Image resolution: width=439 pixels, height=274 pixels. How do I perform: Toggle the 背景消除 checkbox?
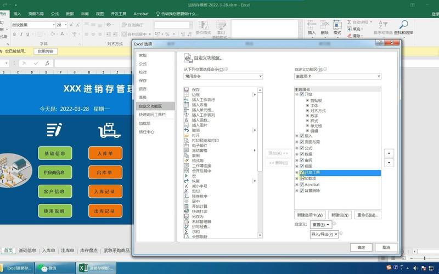point(301,191)
